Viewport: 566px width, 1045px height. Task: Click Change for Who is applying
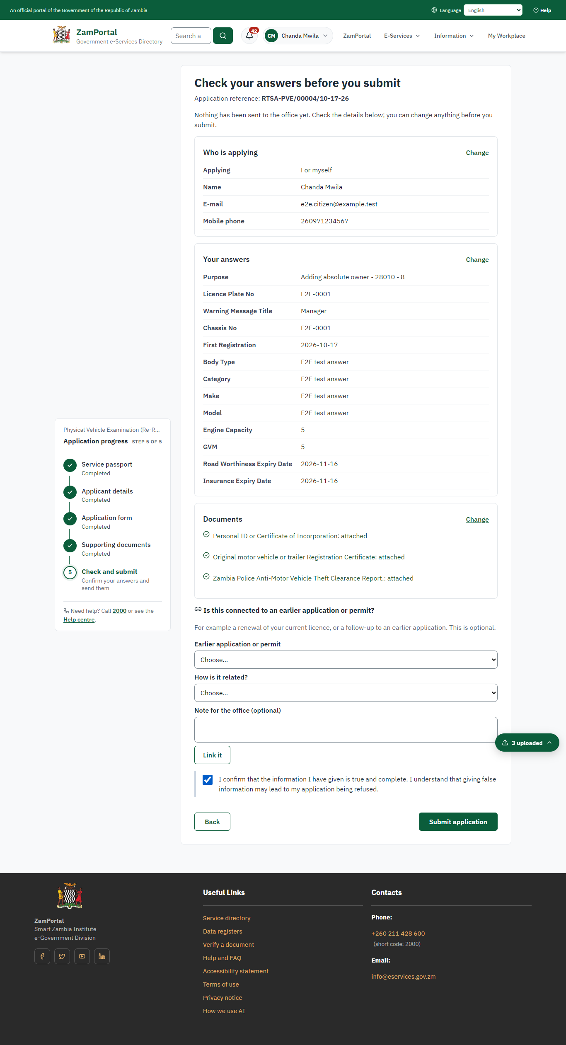477,153
